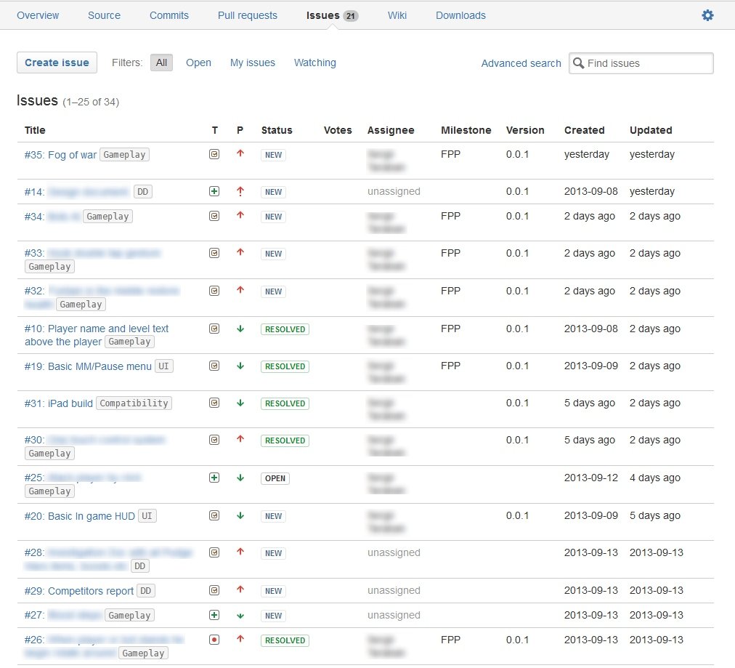Sort issues by Milestone column header
The image size is (735, 668).
pos(466,130)
